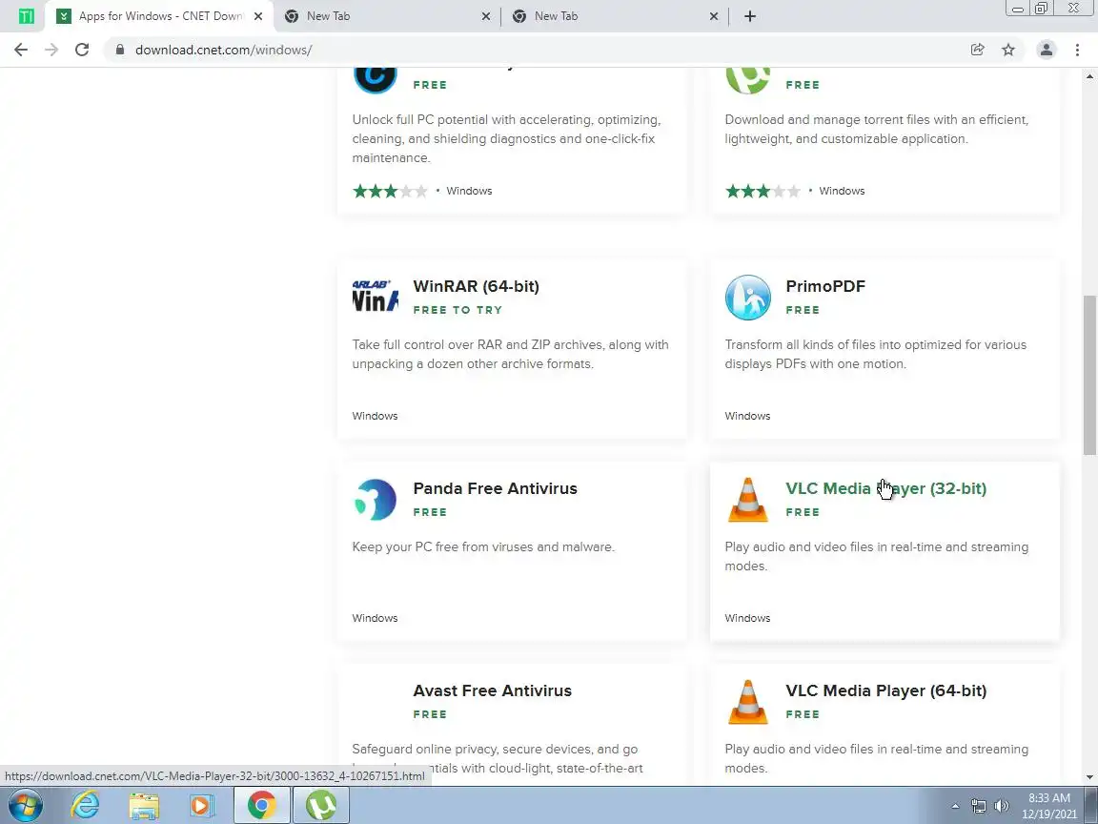Click WinRAR's FREE TO TRY label

[457, 310]
